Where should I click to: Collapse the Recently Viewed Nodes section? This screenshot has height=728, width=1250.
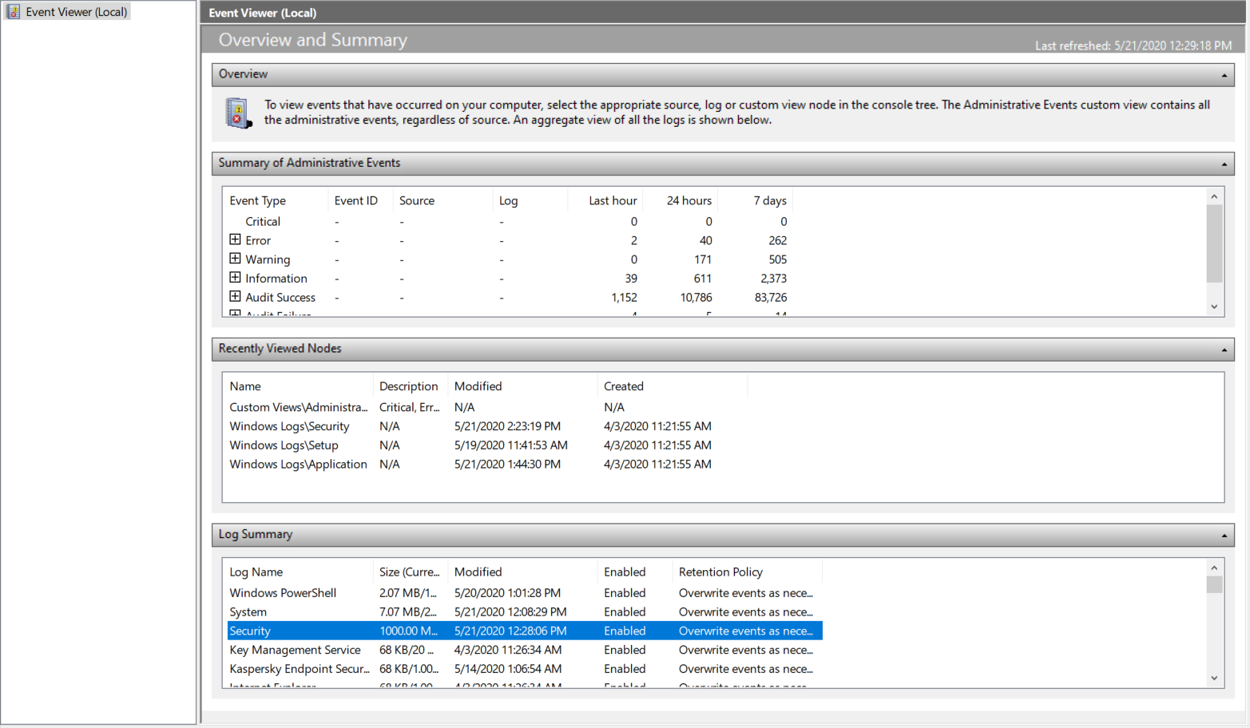[x=1224, y=350]
